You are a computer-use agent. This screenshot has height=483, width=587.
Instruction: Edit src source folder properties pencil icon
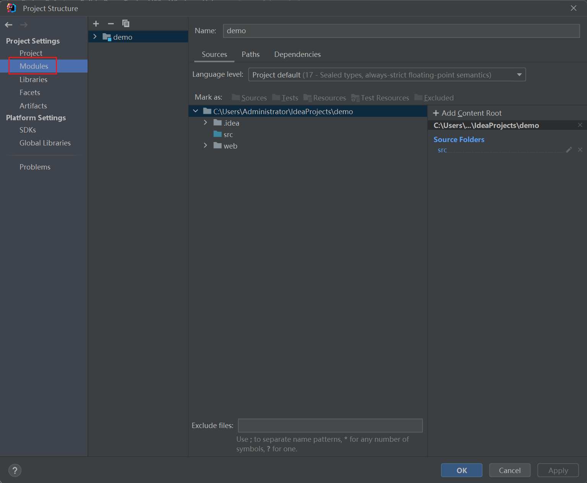569,150
